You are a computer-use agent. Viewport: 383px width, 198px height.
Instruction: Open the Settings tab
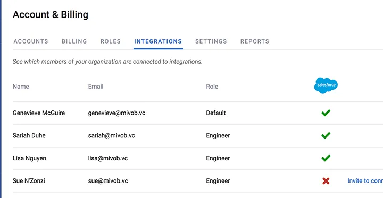click(211, 41)
